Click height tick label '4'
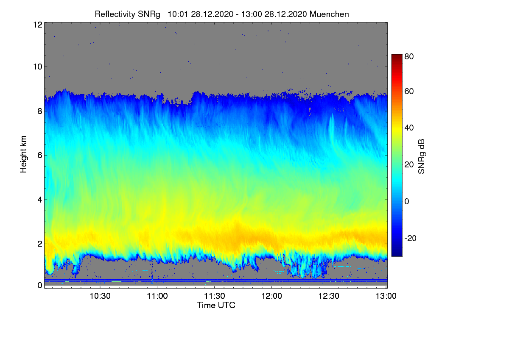The image size is (509, 339). tap(39, 199)
